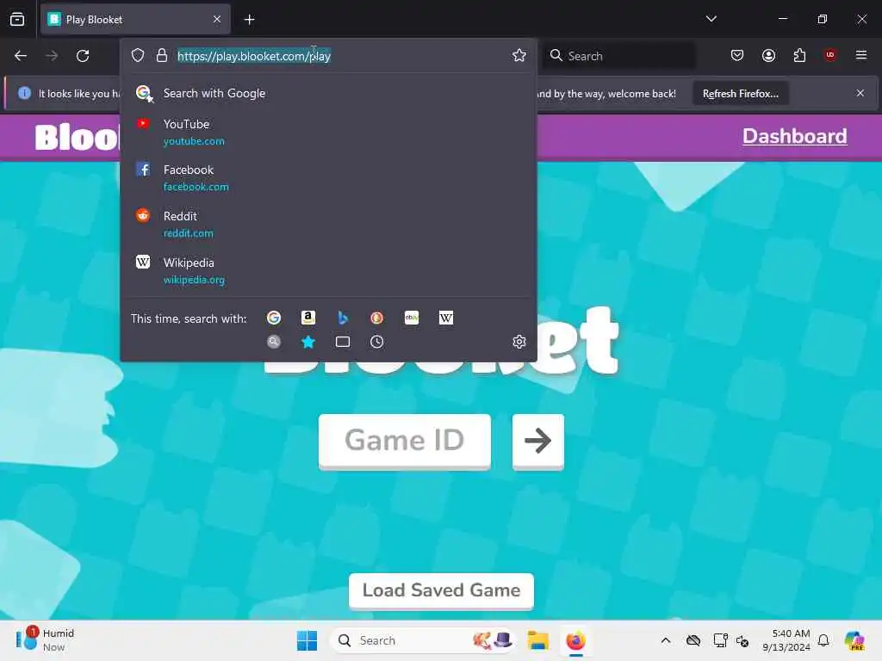Click the forward navigation arrow
Viewport: 882px width, 661px height.
click(52, 56)
